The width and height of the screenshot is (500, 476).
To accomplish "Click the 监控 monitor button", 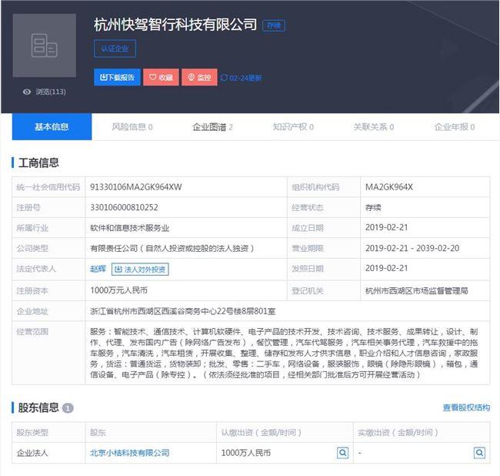I will click(199, 78).
